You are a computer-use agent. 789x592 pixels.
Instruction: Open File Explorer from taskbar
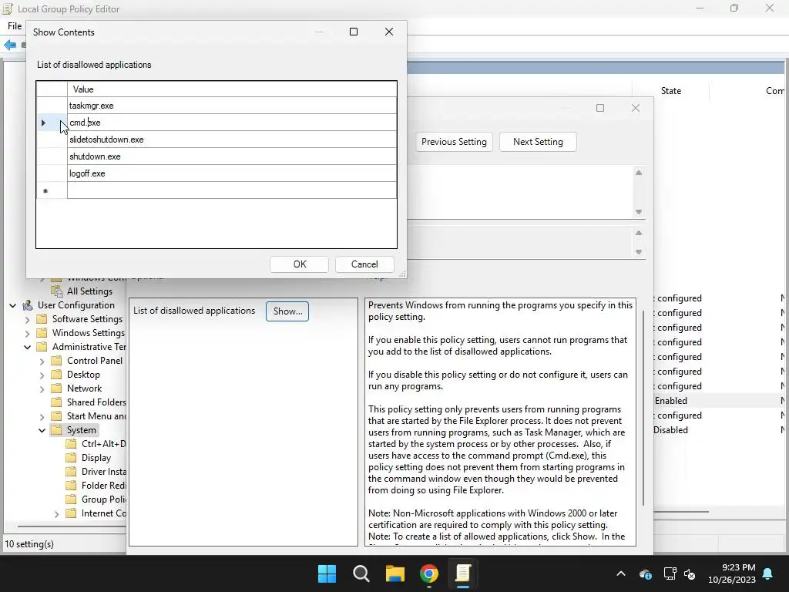pos(395,573)
